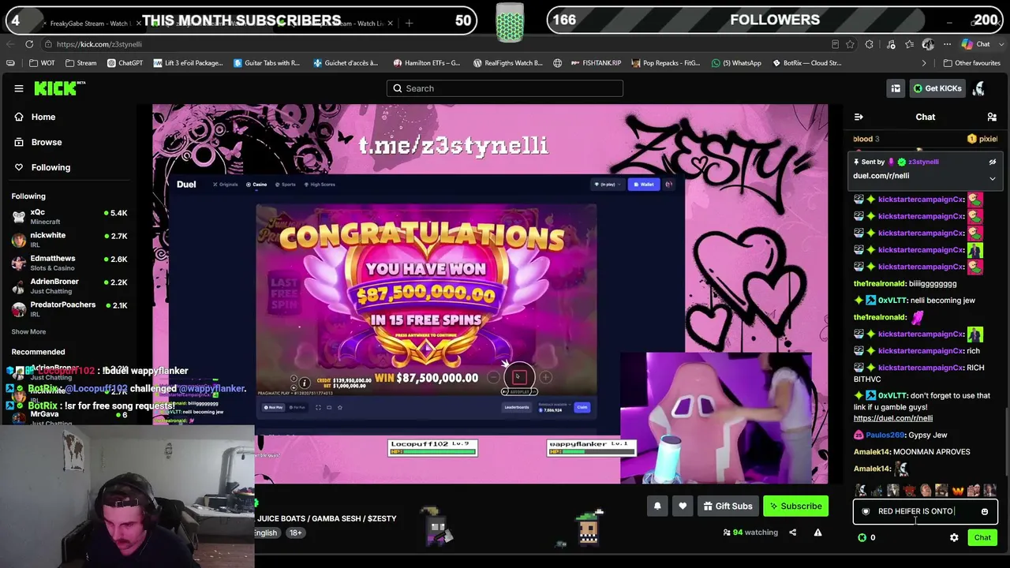Open the theatre mode layout icon
This screenshot has width=1010, height=568.
pyautogui.click(x=896, y=88)
